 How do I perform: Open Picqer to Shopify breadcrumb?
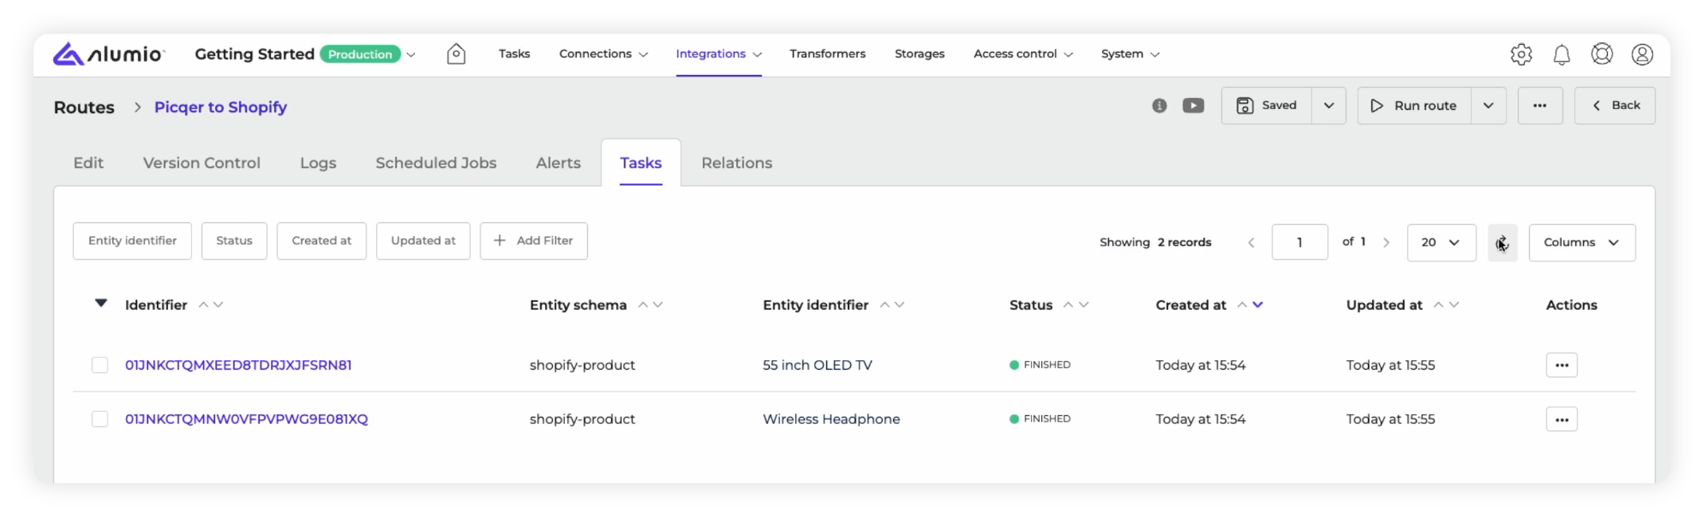tap(221, 107)
